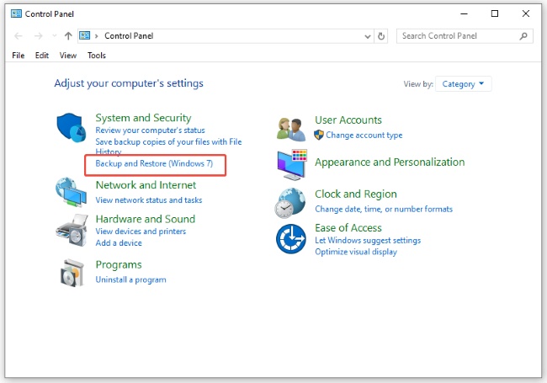Click Change account type
Screen dimensions: 547x383
[364, 135]
